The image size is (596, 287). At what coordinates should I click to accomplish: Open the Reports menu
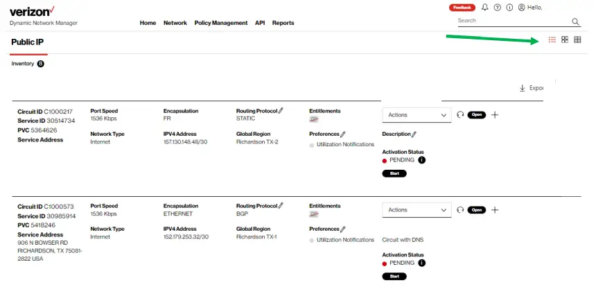click(283, 23)
